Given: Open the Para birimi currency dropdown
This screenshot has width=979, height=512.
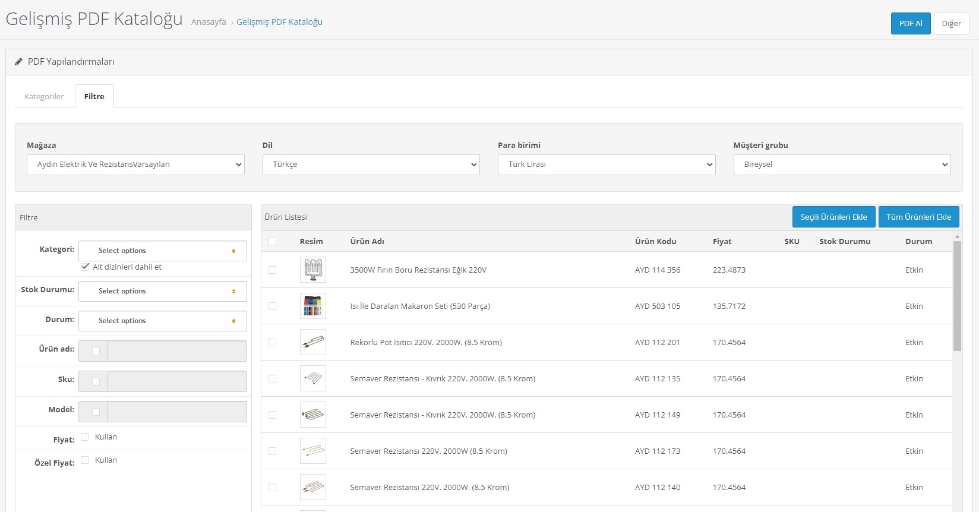Looking at the screenshot, I should 607,165.
